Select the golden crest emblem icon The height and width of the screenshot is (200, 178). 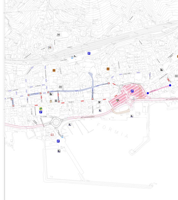[x=51, y=101]
